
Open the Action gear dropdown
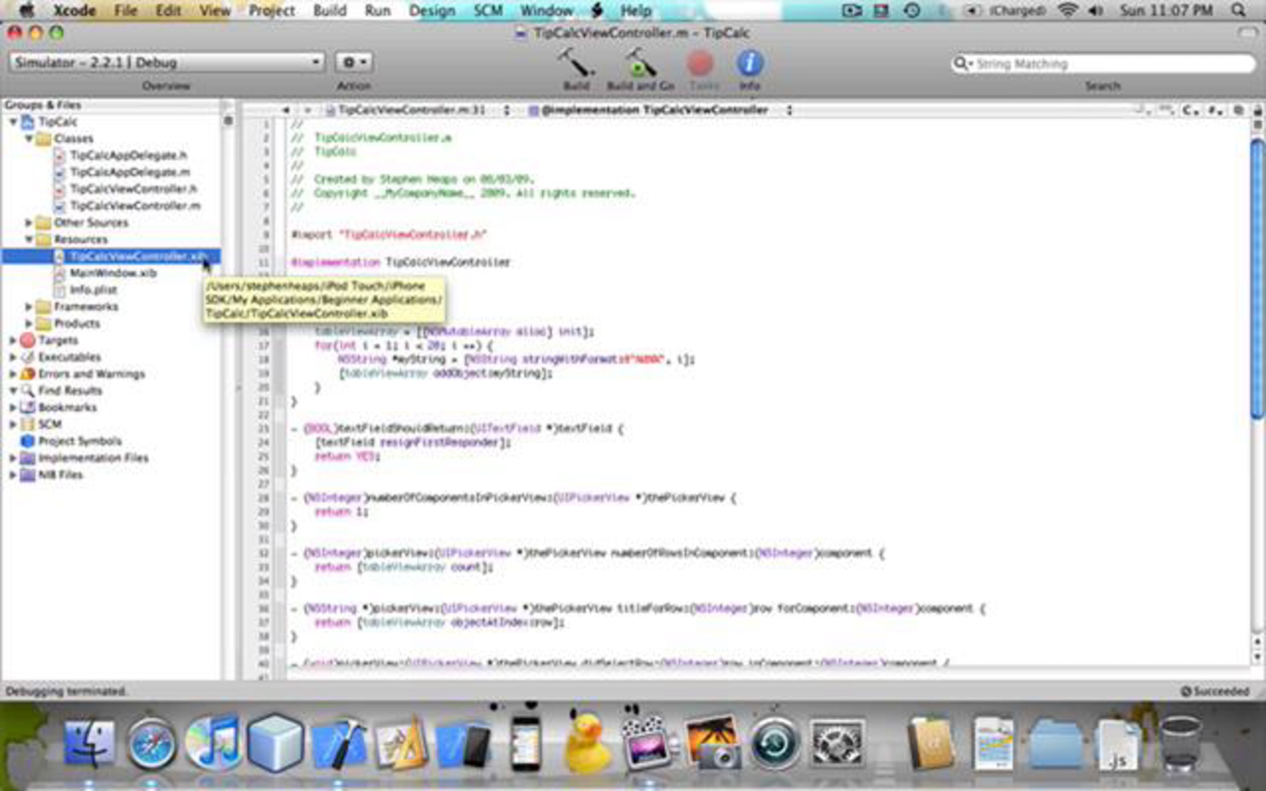[x=354, y=62]
